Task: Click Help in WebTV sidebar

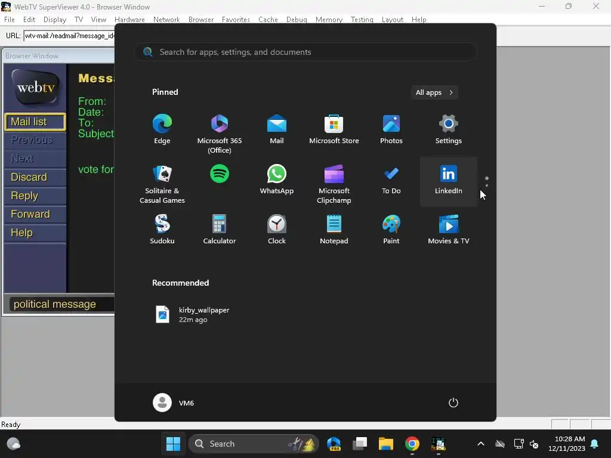Action: pyautogui.click(x=35, y=233)
